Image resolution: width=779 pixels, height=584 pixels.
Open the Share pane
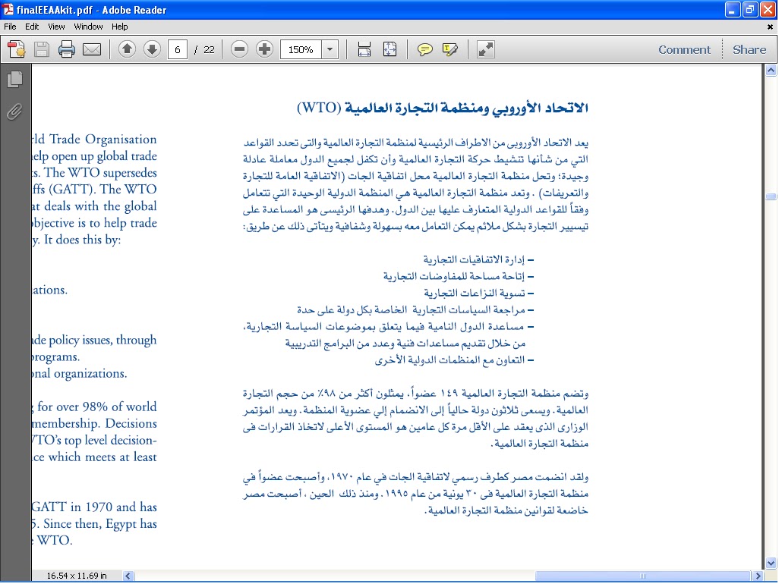pyautogui.click(x=749, y=49)
